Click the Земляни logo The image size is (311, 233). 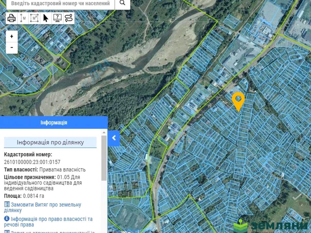coord(271,226)
